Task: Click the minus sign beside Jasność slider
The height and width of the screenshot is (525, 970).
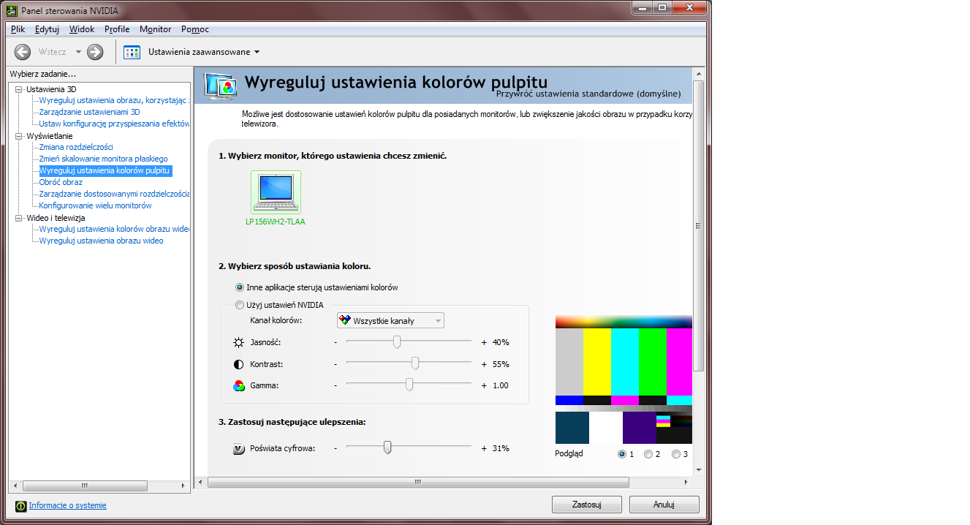Action: pyautogui.click(x=336, y=342)
